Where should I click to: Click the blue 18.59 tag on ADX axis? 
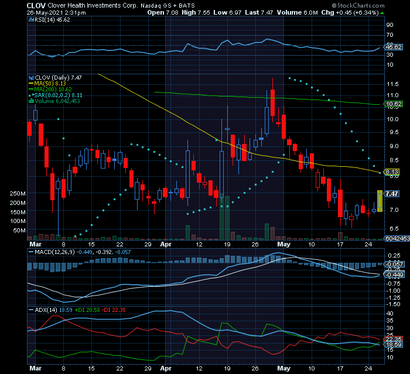[394, 345]
